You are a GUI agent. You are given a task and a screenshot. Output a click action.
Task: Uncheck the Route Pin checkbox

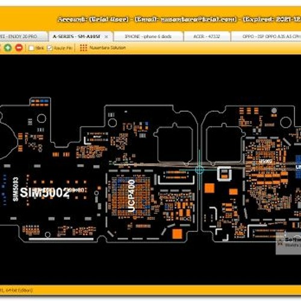(x=49, y=48)
